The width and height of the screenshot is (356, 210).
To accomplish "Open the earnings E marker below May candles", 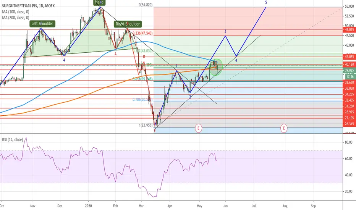I will 198,128.
